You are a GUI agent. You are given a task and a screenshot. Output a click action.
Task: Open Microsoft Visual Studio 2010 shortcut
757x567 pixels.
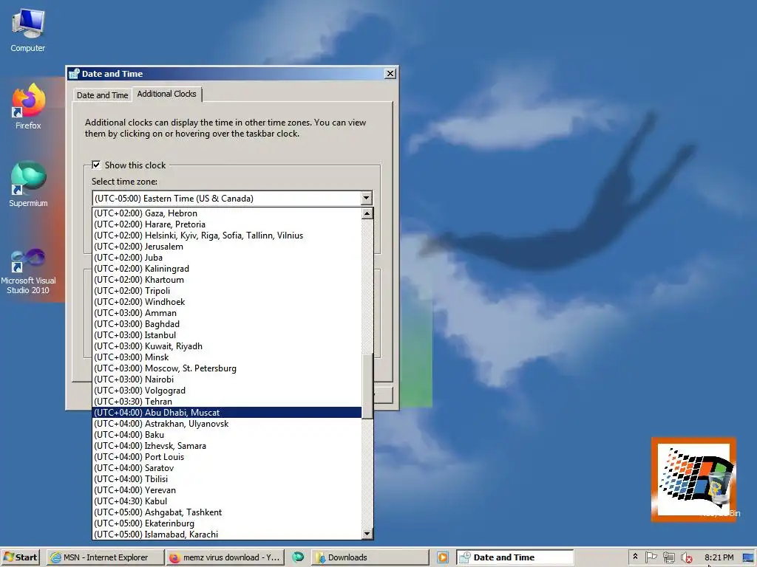[x=28, y=271]
